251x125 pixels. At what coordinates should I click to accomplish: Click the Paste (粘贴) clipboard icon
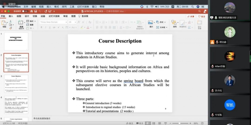(4, 23)
